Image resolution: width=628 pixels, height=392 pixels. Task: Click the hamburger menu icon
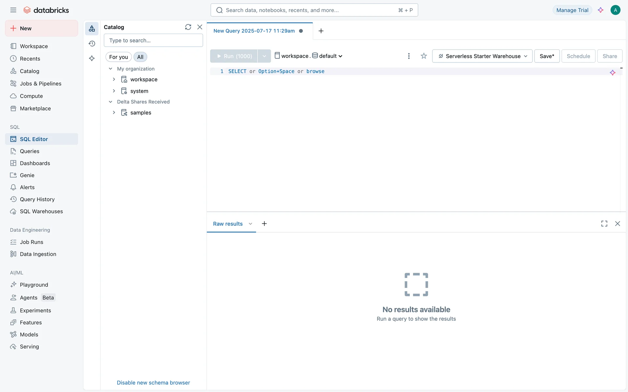pyautogui.click(x=13, y=10)
